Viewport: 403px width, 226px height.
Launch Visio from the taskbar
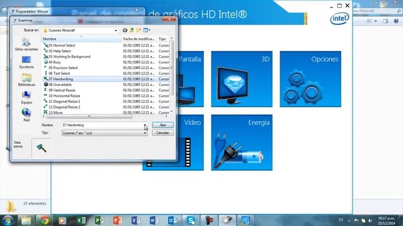[136, 220]
